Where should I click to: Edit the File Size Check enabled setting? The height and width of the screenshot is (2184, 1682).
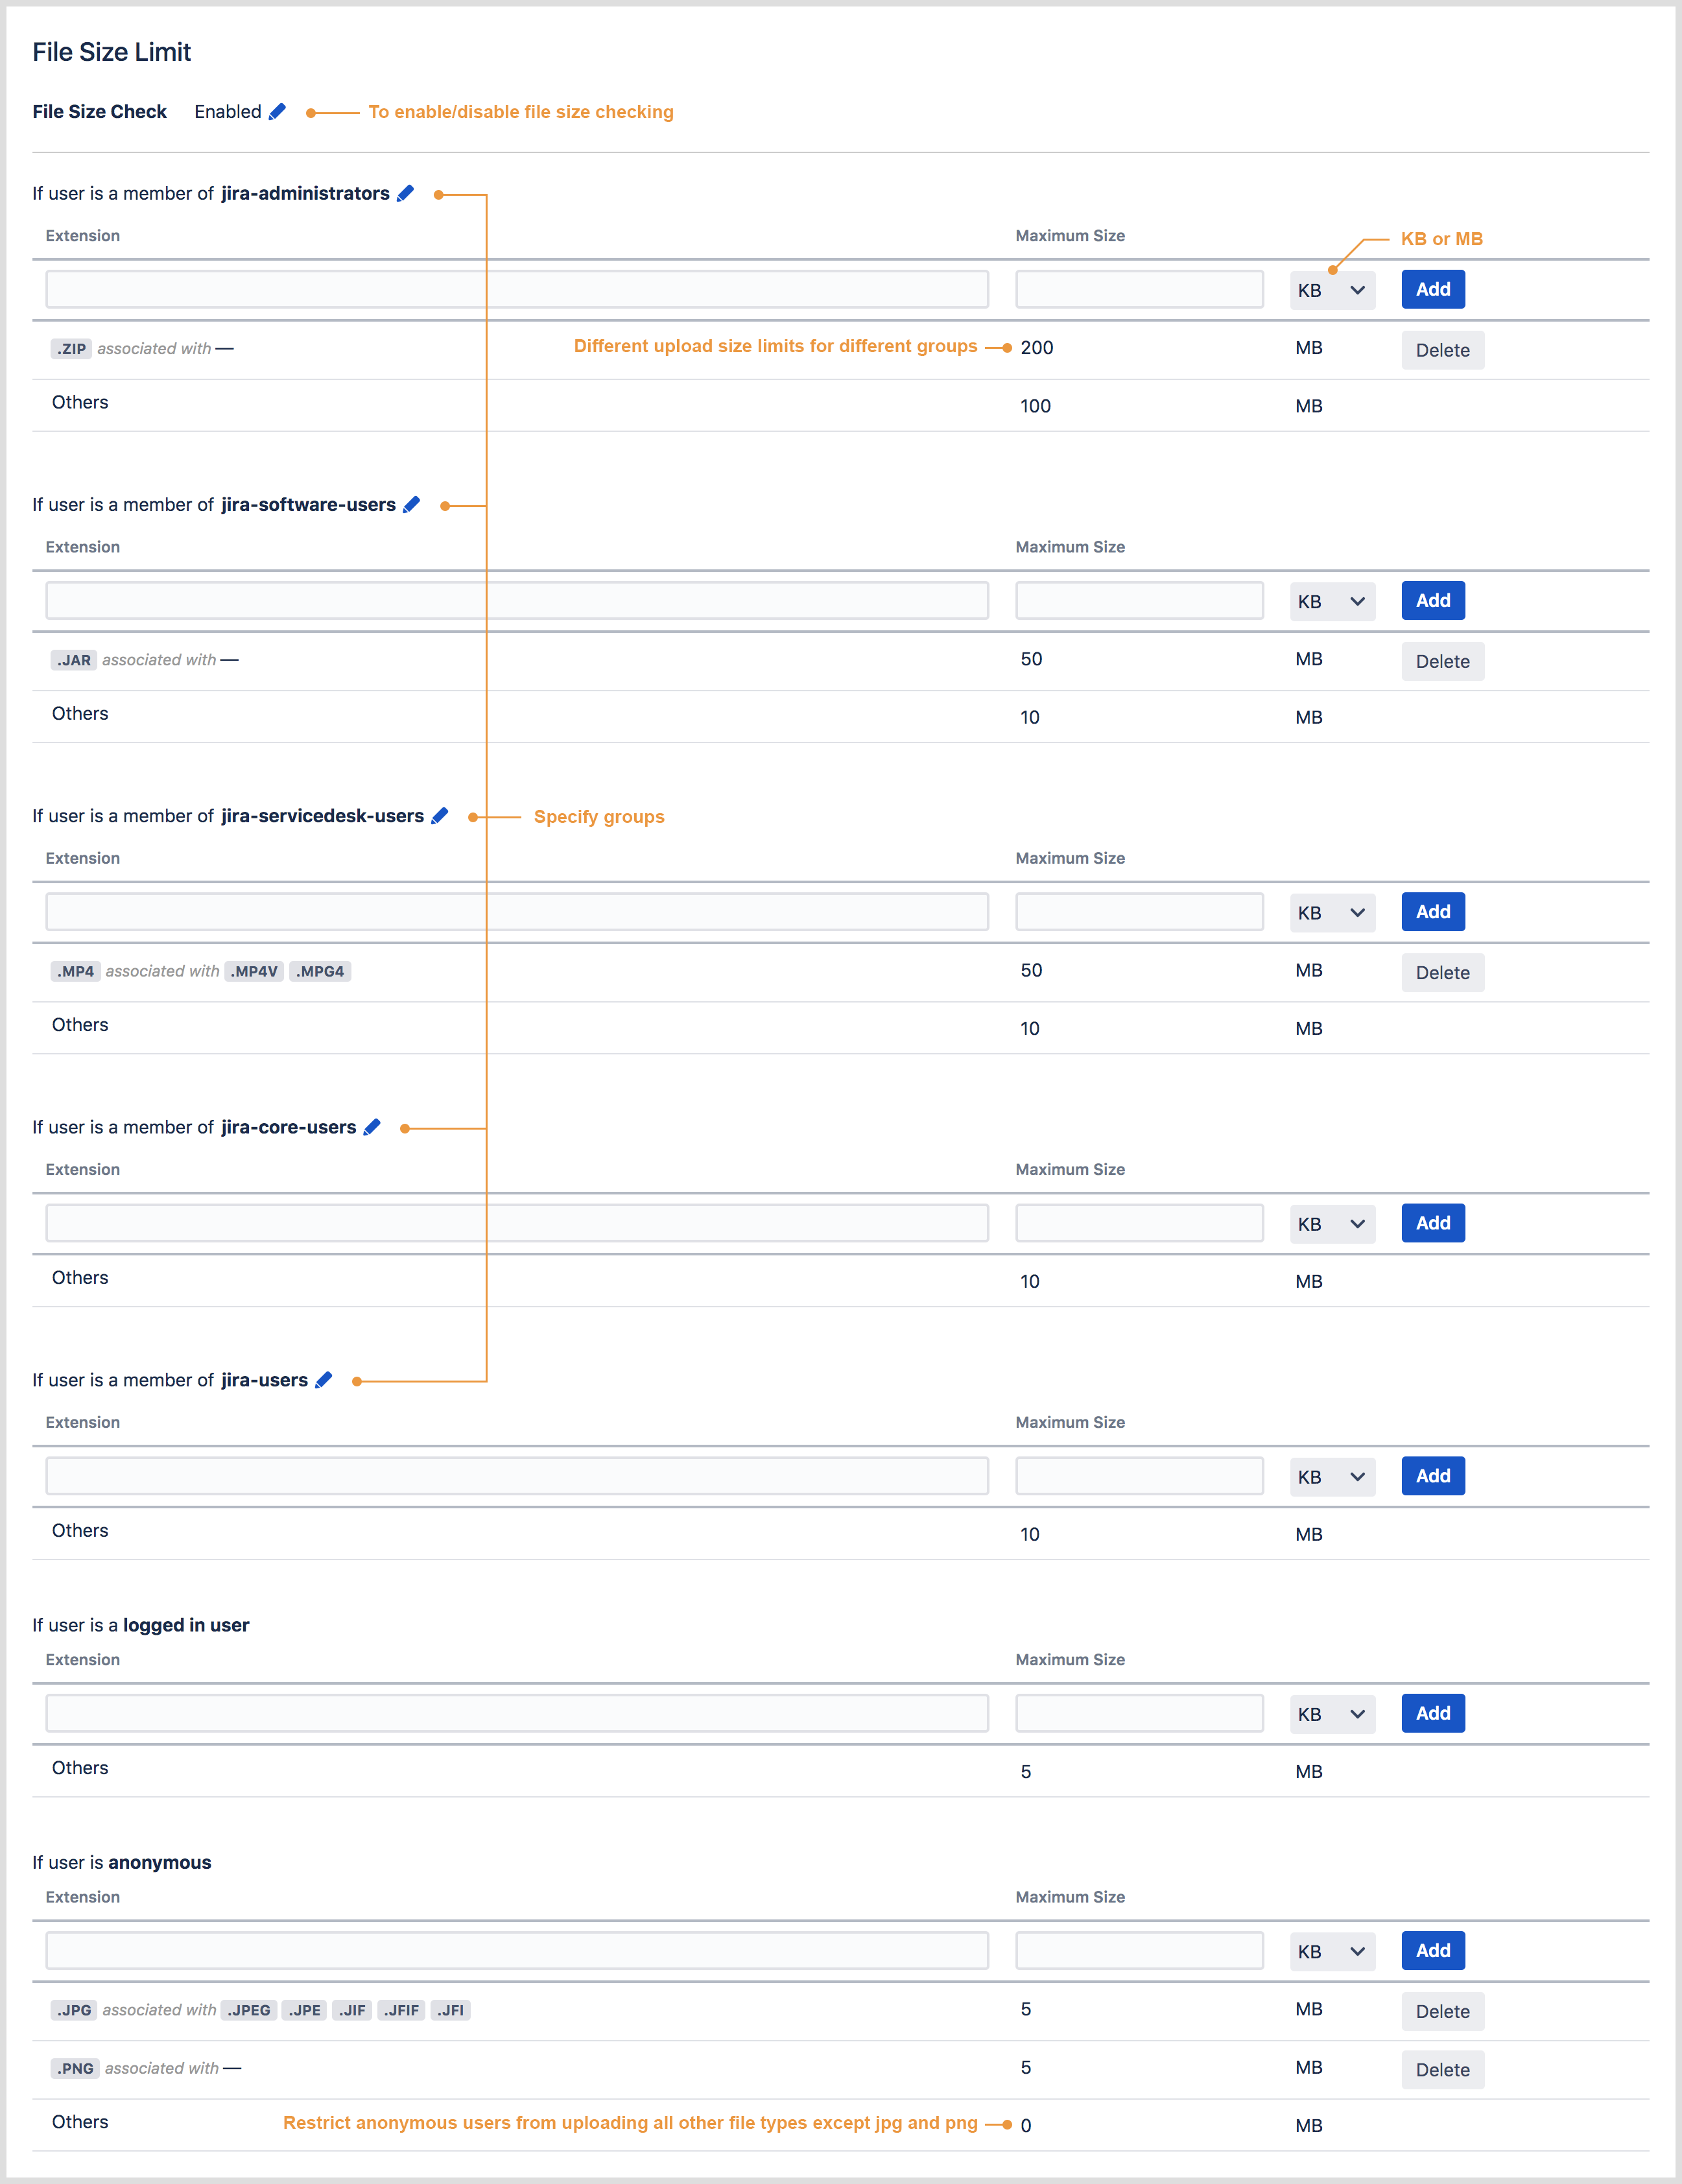coord(277,111)
